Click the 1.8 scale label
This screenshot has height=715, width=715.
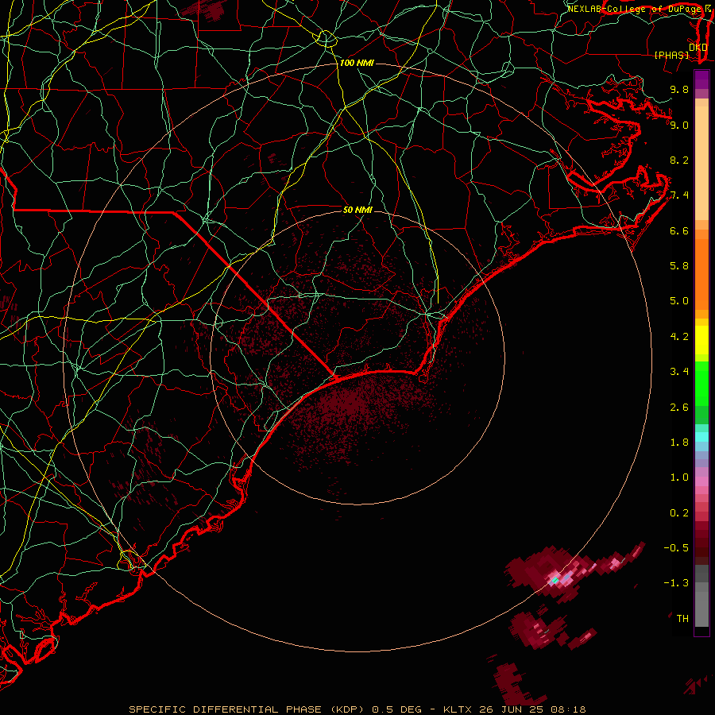(x=679, y=443)
